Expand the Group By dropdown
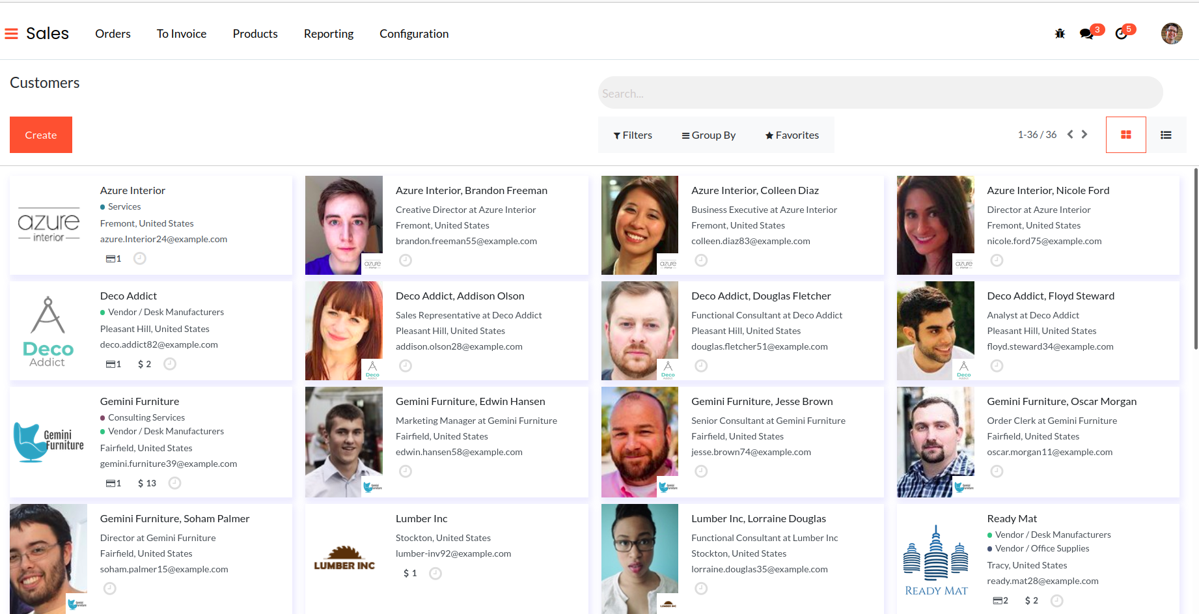This screenshot has width=1199, height=614. tap(708, 135)
